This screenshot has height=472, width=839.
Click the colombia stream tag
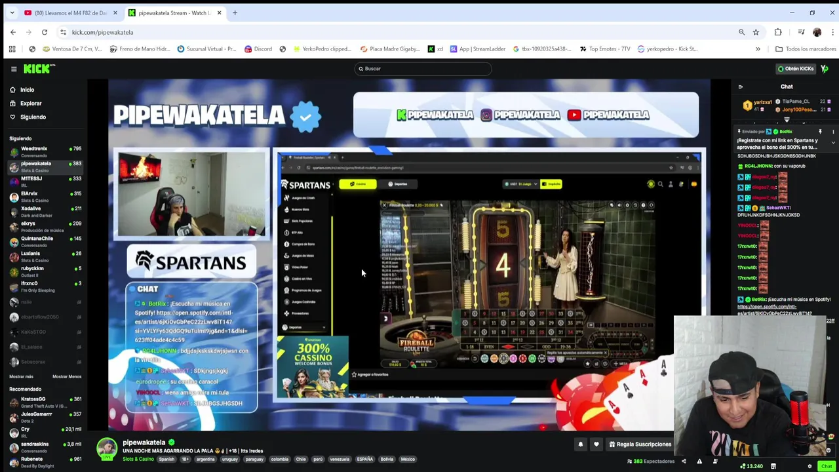(x=279, y=460)
